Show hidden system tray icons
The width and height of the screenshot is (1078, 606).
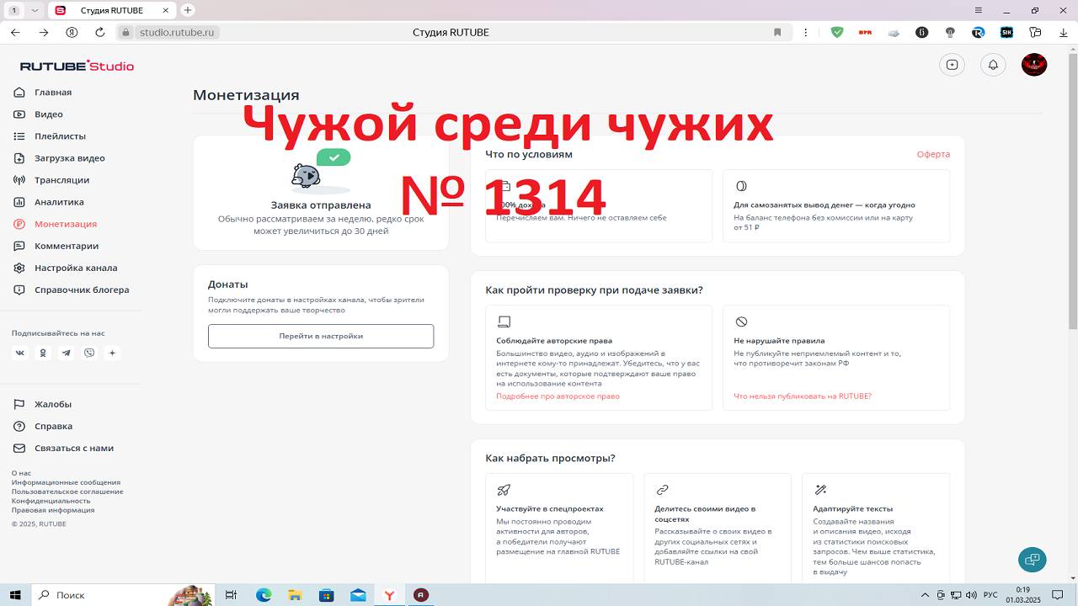tap(926, 595)
